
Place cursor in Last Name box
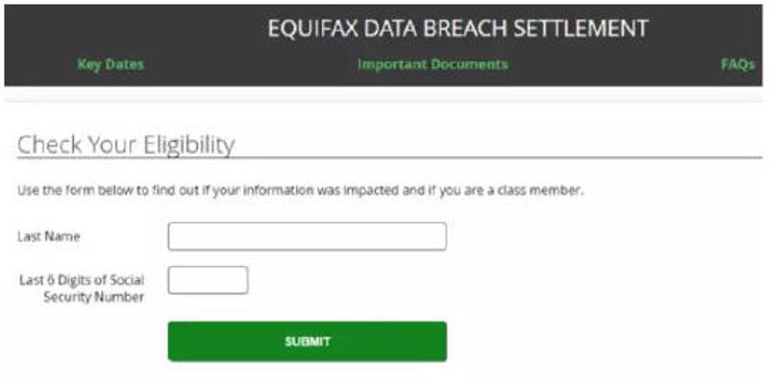(307, 236)
